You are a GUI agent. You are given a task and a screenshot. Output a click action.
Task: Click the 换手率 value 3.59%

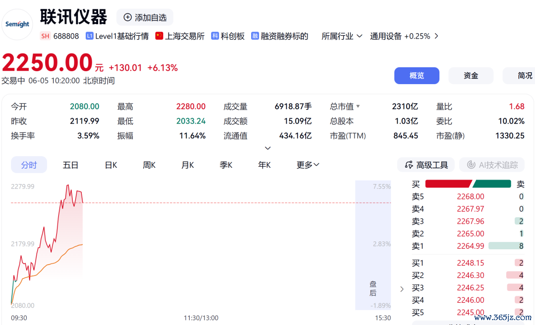pyautogui.click(x=88, y=136)
